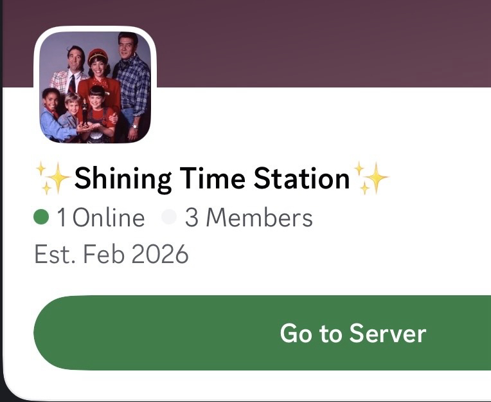Viewport: 491px width, 402px height.
Task: Click the green online status dot
Action: point(42,218)
